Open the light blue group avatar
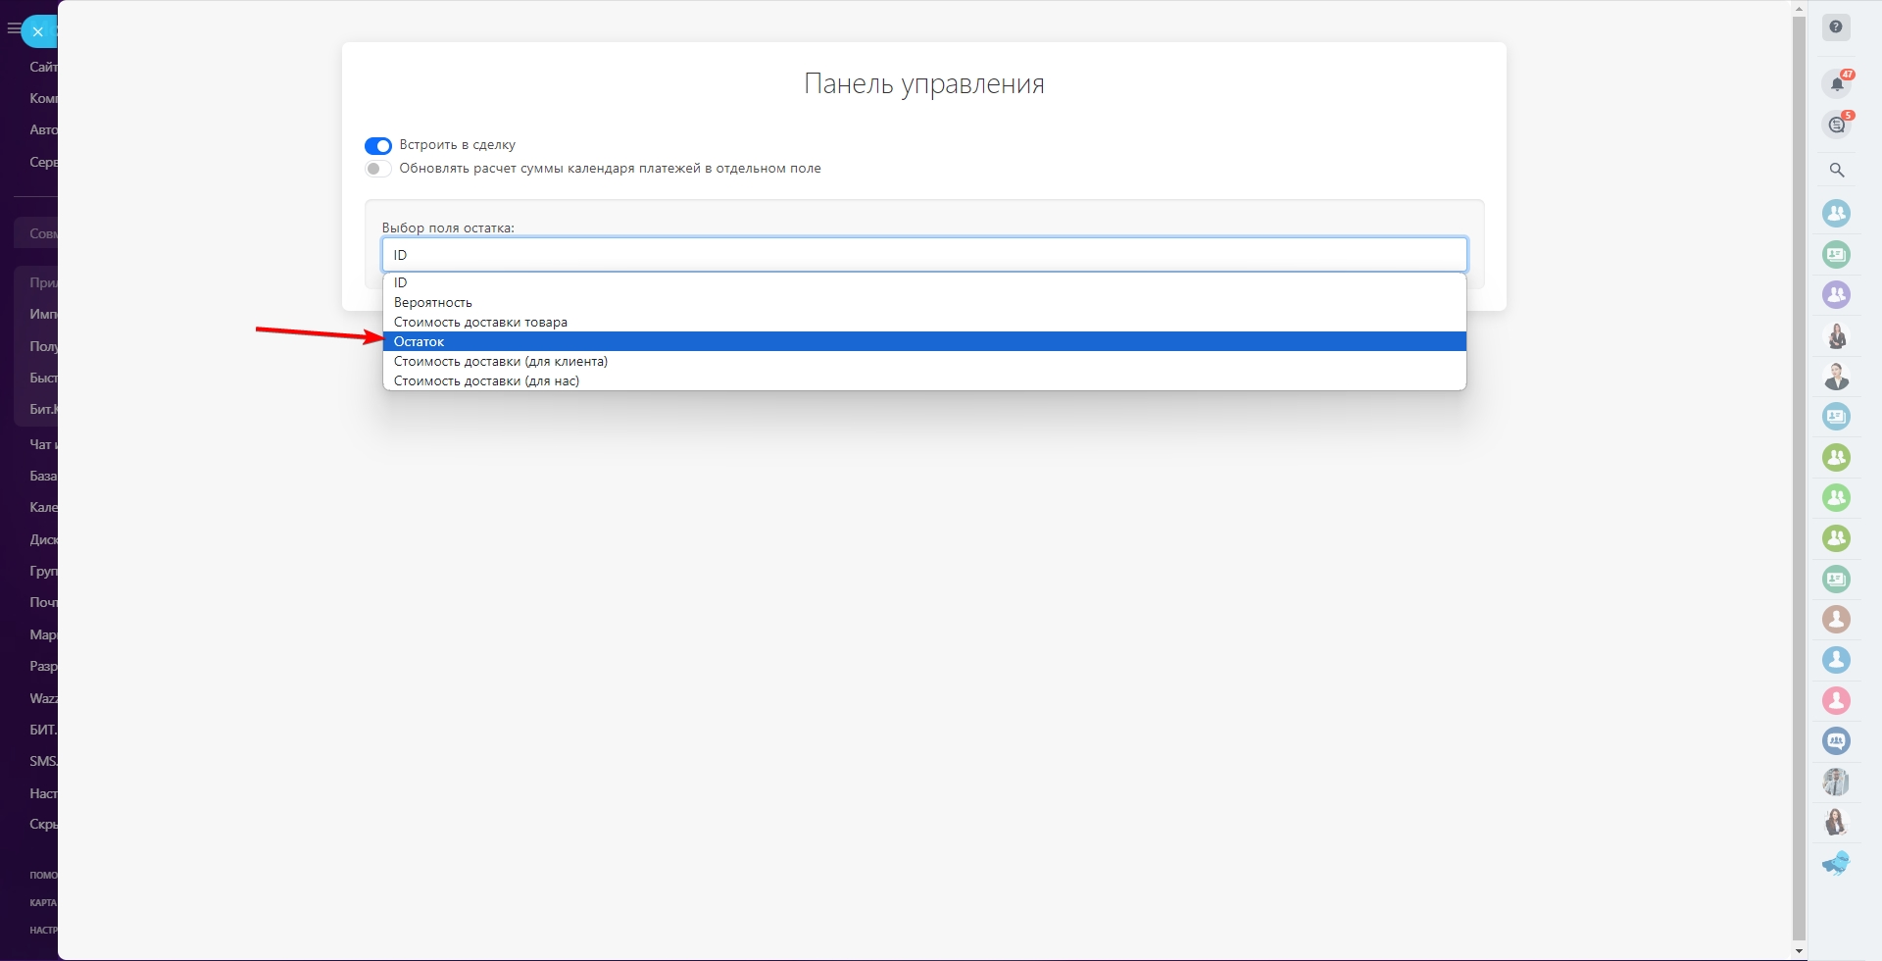 (x=1836, y=213)
